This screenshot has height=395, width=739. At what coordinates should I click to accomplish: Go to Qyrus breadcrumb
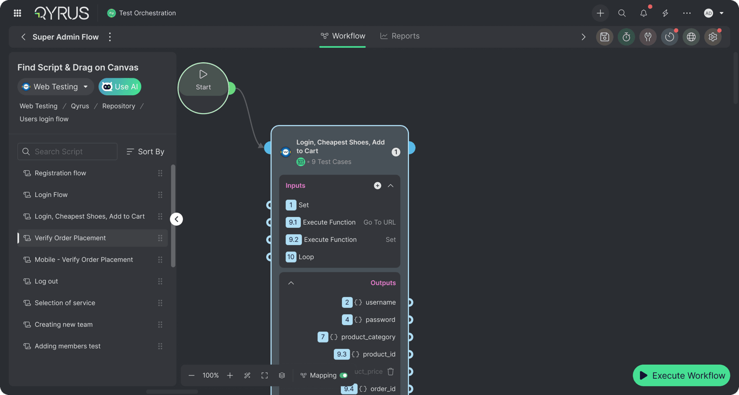pyautogui.click(x=80, y=106)
